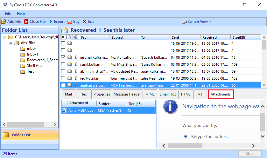Click the Buy shopping cart icon
The width and height of the screenshot is (267, 158).
69,22
